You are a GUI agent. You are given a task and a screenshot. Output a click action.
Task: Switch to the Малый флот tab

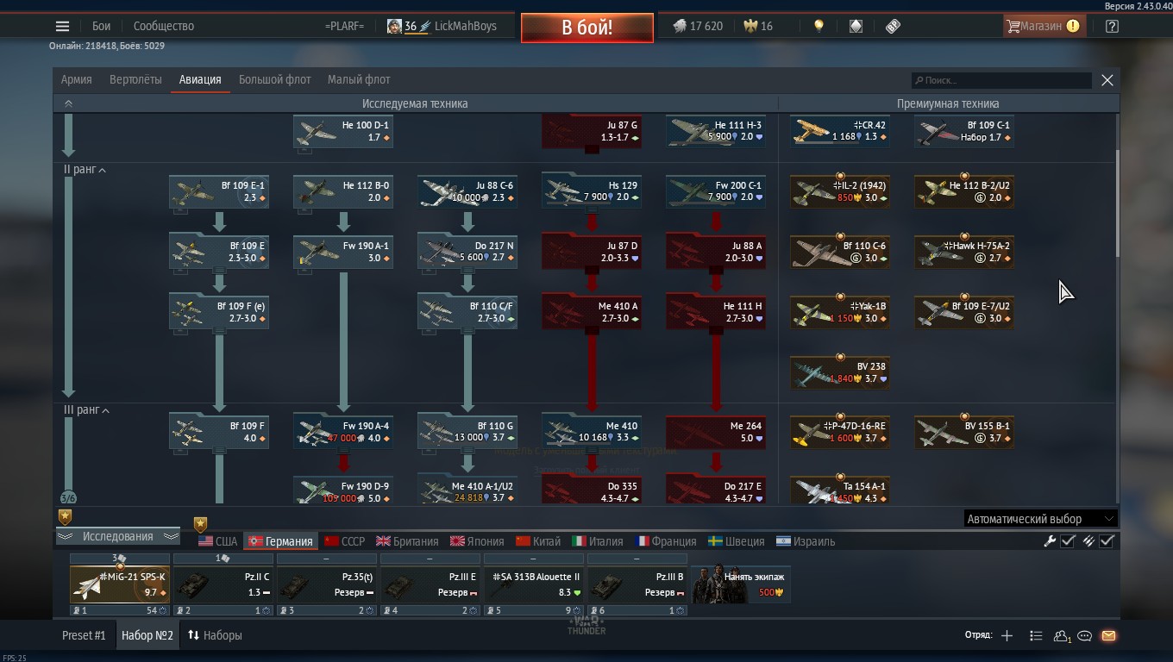(359, 79)
